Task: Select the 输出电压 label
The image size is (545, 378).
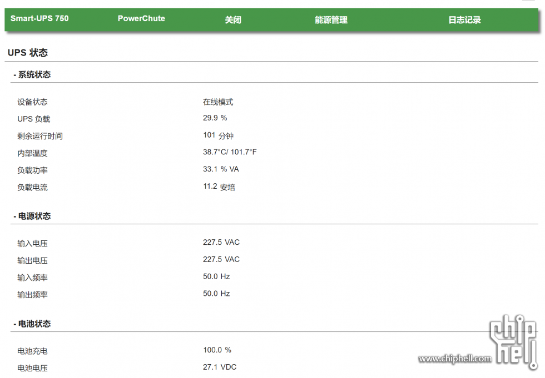Action: point(32,260)
